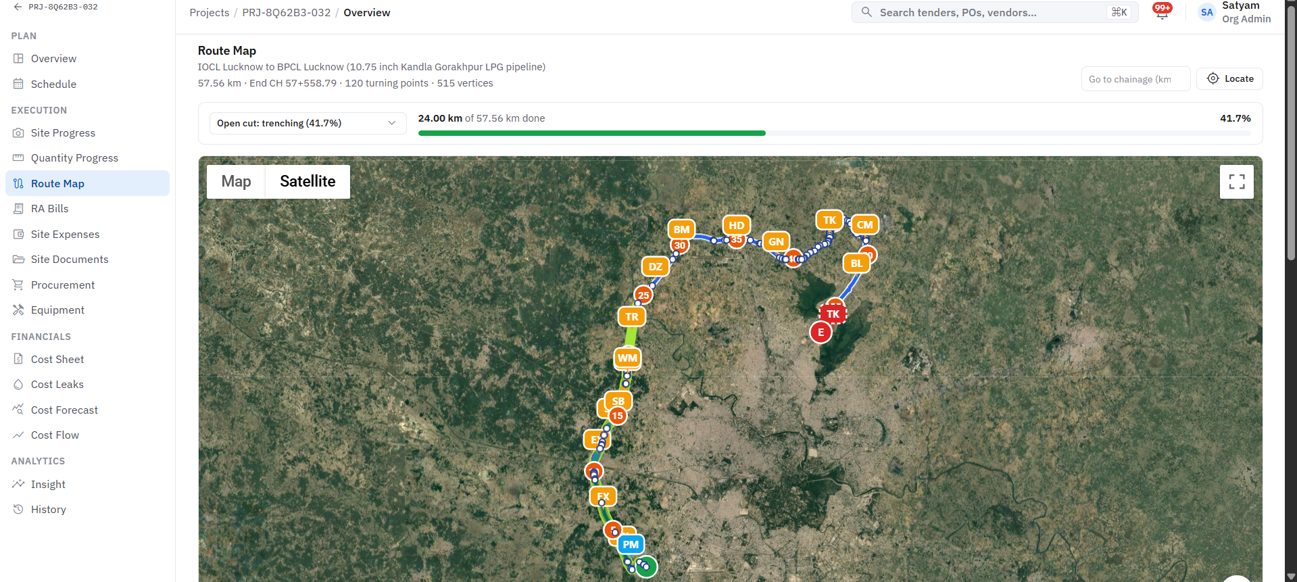Click the Equipment tools icon
Image resolution: width=1297 pixels, height=582 pixels.
point(18,310)
